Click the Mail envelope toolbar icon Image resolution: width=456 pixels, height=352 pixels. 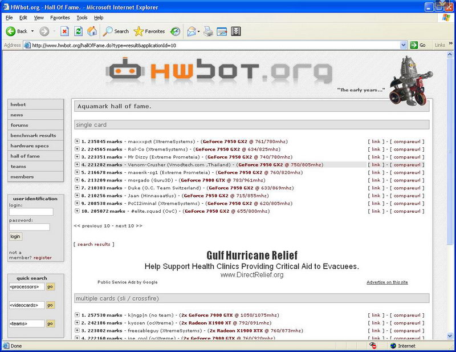[x=192, y=31]
